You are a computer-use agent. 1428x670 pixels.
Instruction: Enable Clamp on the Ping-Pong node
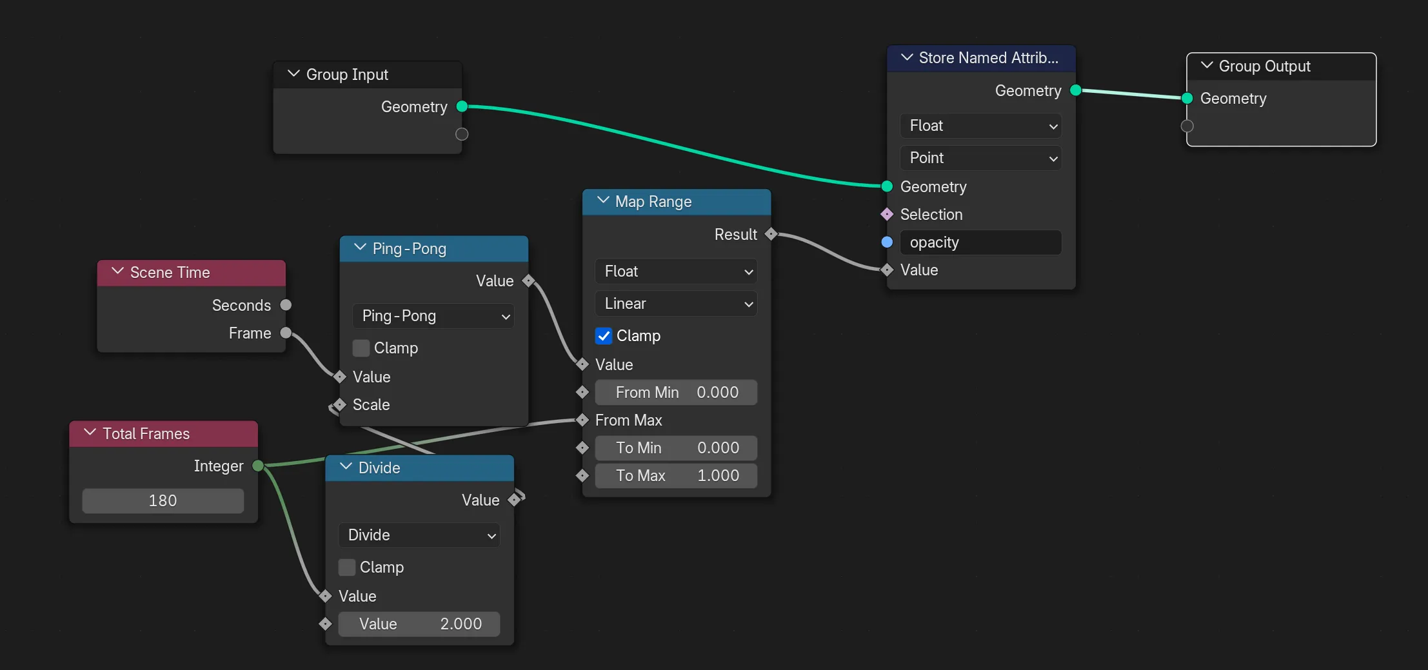pos(361,348)
